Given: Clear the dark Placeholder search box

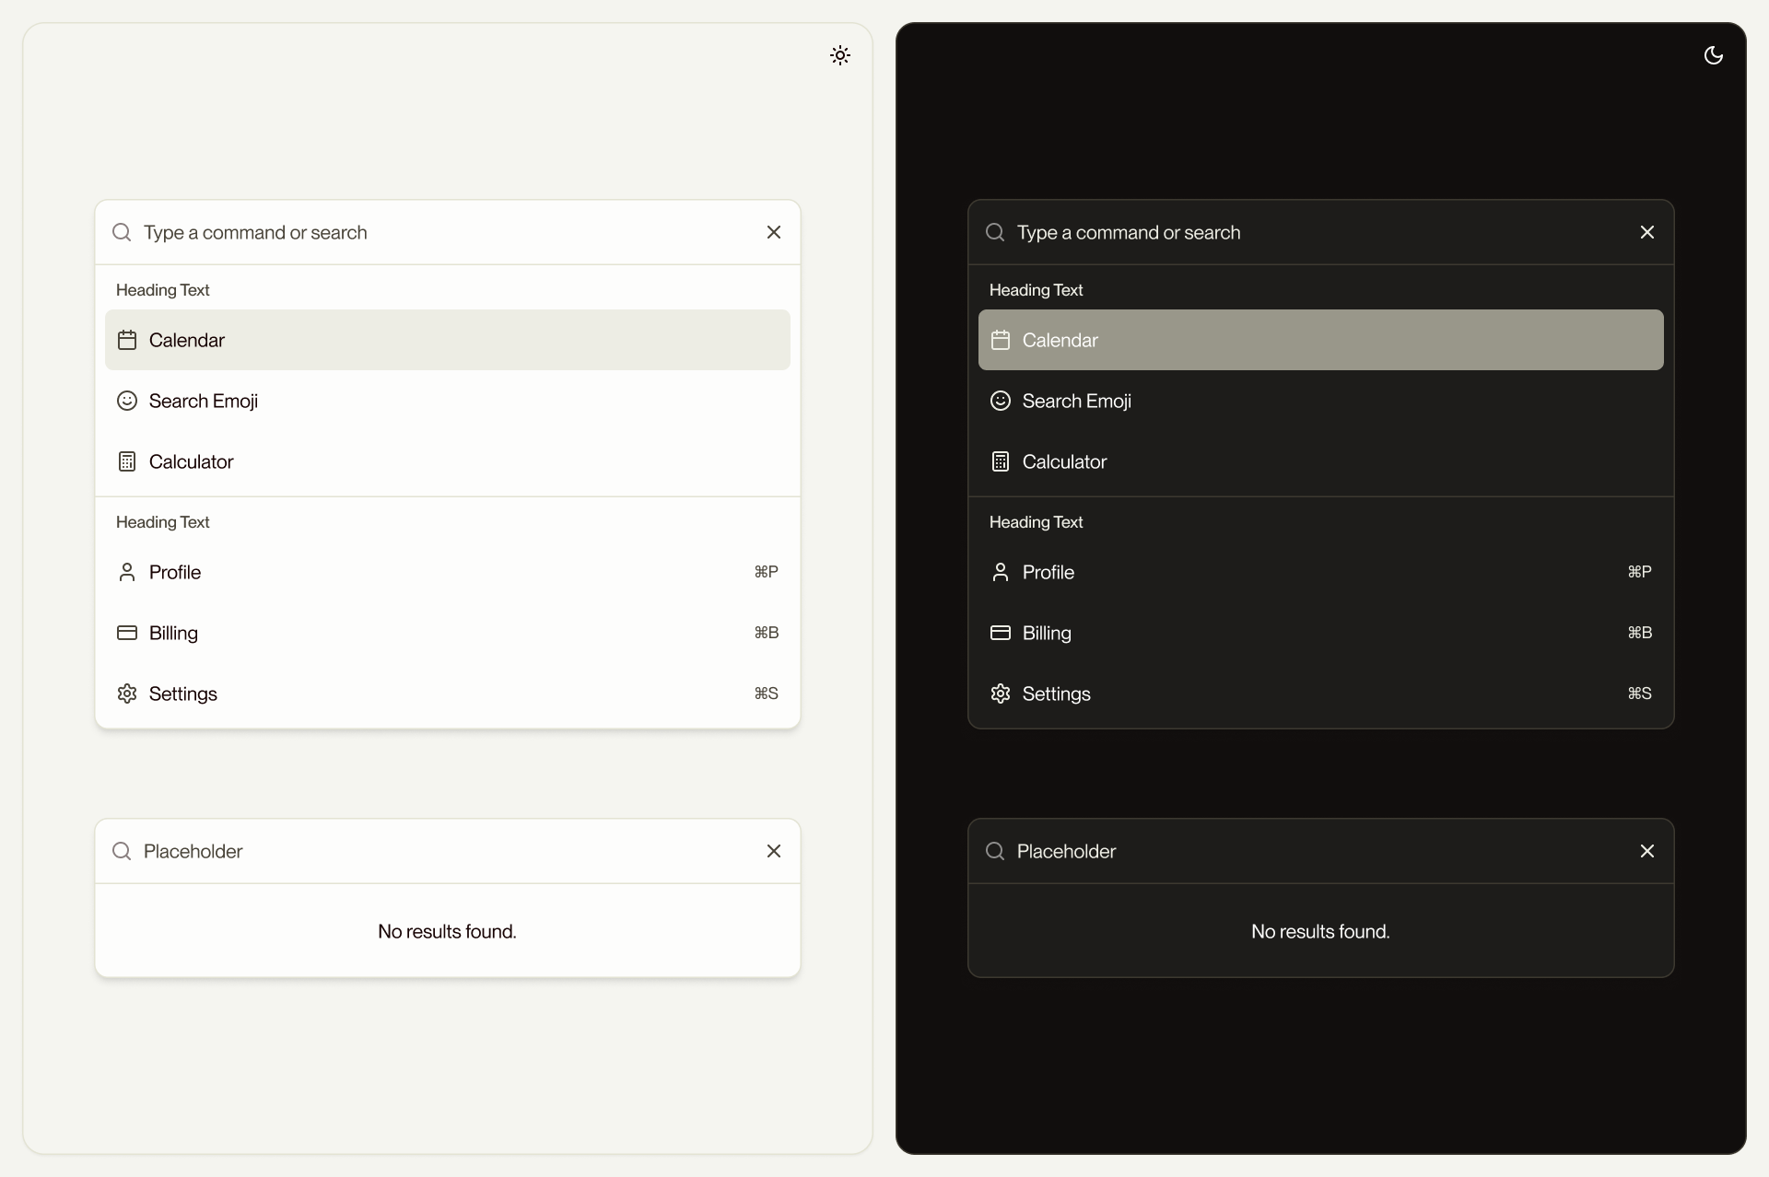Looking at the screenshot, I should pos(1647,851).
